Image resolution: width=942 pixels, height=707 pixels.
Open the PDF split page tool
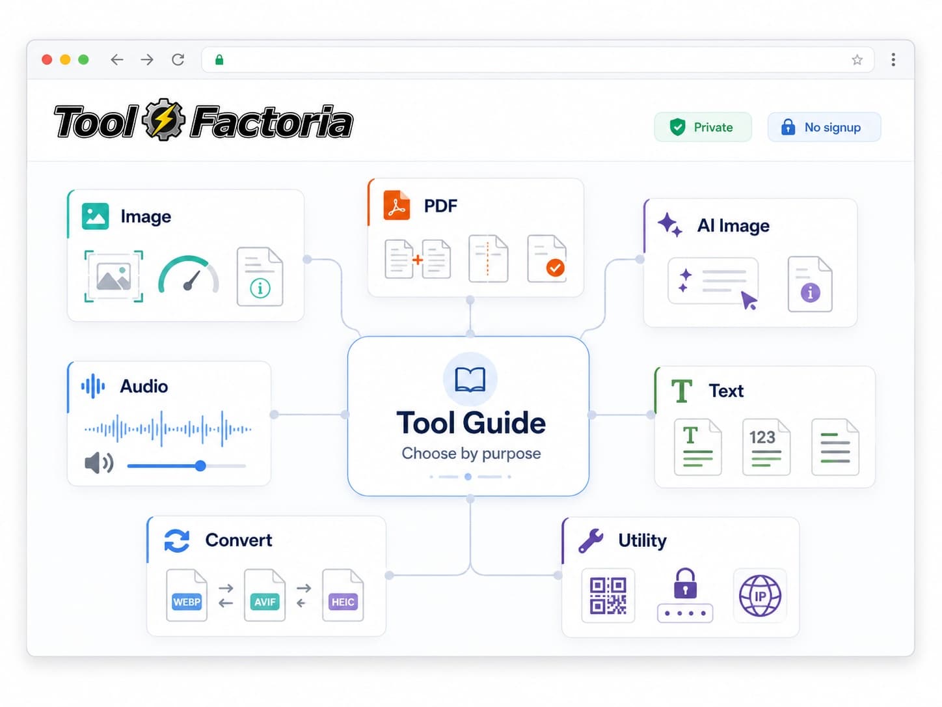click(x=489, y=258)
